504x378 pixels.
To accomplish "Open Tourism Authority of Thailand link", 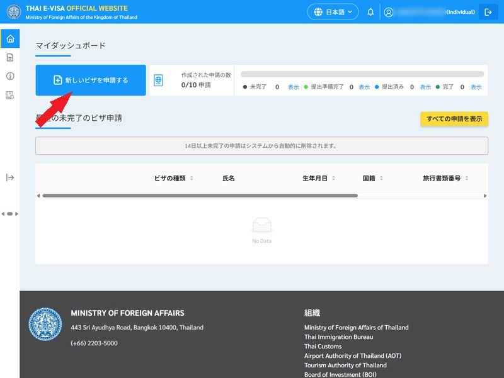I will click(x=345, y=365).
